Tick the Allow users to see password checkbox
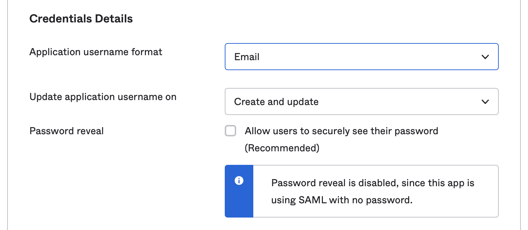 tap(230, 131)
